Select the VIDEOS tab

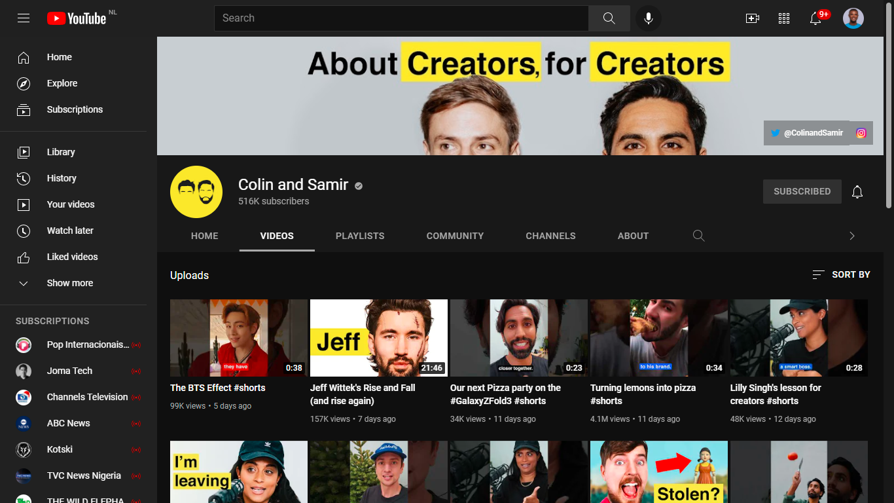(x=277, y=236)
